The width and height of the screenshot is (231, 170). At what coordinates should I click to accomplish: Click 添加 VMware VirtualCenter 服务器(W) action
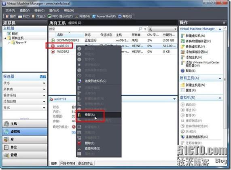click(200, 64)
